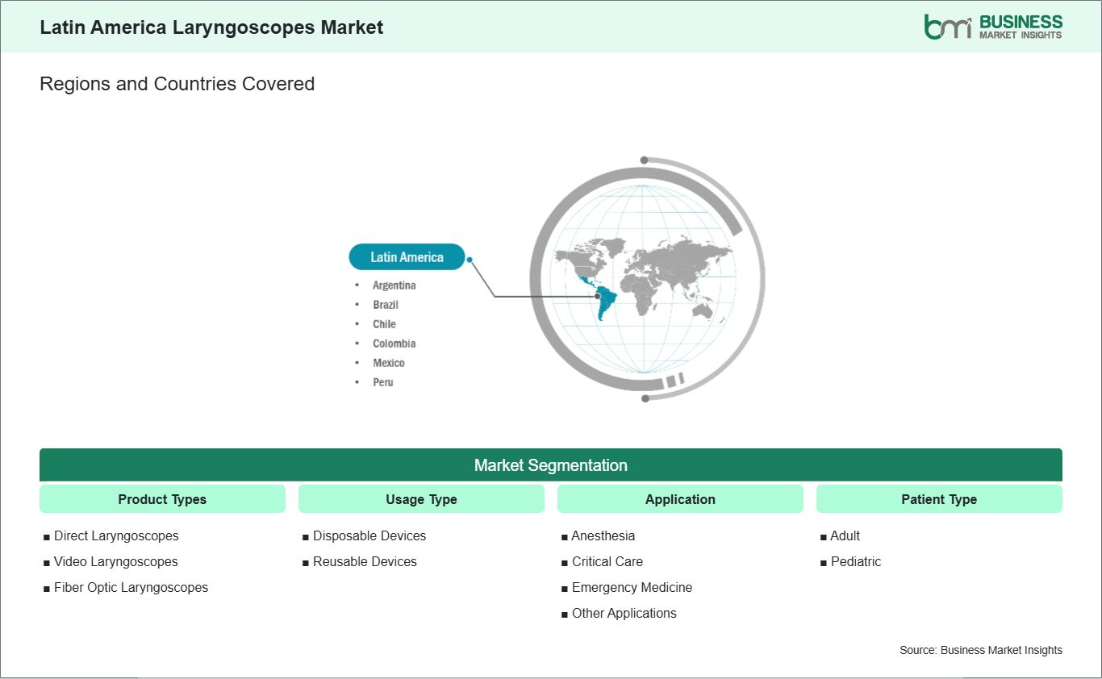Click the 'Brazil' country entry
This screenshot has height=679, width=1102.
[386, 305]
